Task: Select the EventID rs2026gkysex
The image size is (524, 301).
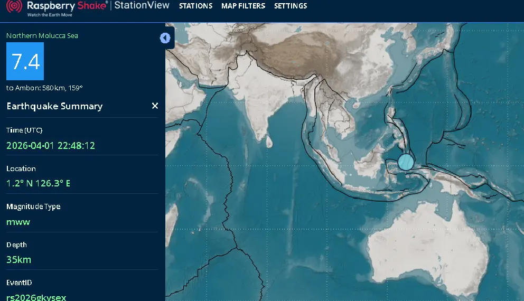Action: click(36, 297)
